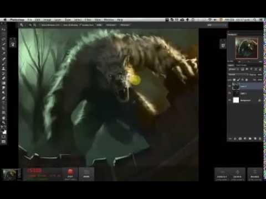Click the Zoom Out icon in options bar

click(x=34, y=25)
